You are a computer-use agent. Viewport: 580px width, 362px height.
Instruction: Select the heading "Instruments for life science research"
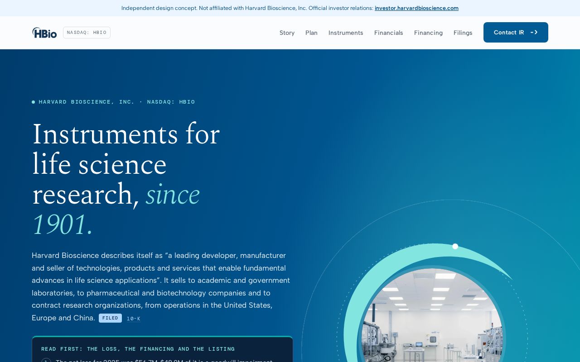click(x=126, y=179)
